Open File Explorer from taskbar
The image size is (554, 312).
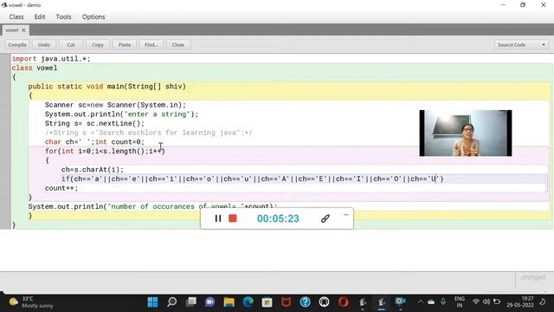tap(229, 302)
